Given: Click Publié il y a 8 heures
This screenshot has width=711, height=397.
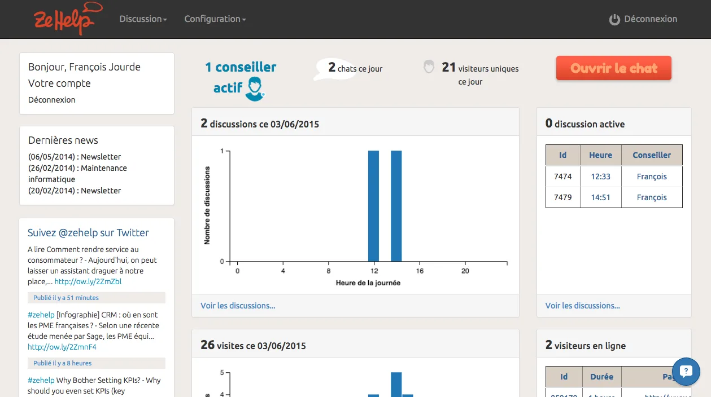Looking at the screenshot, I should click(63, 363).
